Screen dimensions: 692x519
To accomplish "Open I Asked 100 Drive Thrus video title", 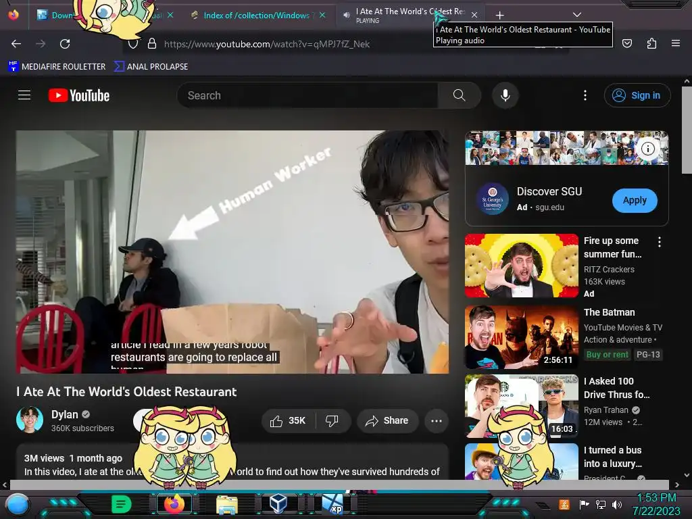I will click(x=616, y=388).
